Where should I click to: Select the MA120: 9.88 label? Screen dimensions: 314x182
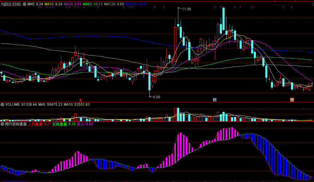[x=114, y=4]
